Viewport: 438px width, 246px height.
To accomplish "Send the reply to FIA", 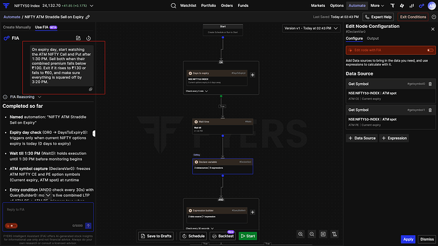I will coord(88,226).
